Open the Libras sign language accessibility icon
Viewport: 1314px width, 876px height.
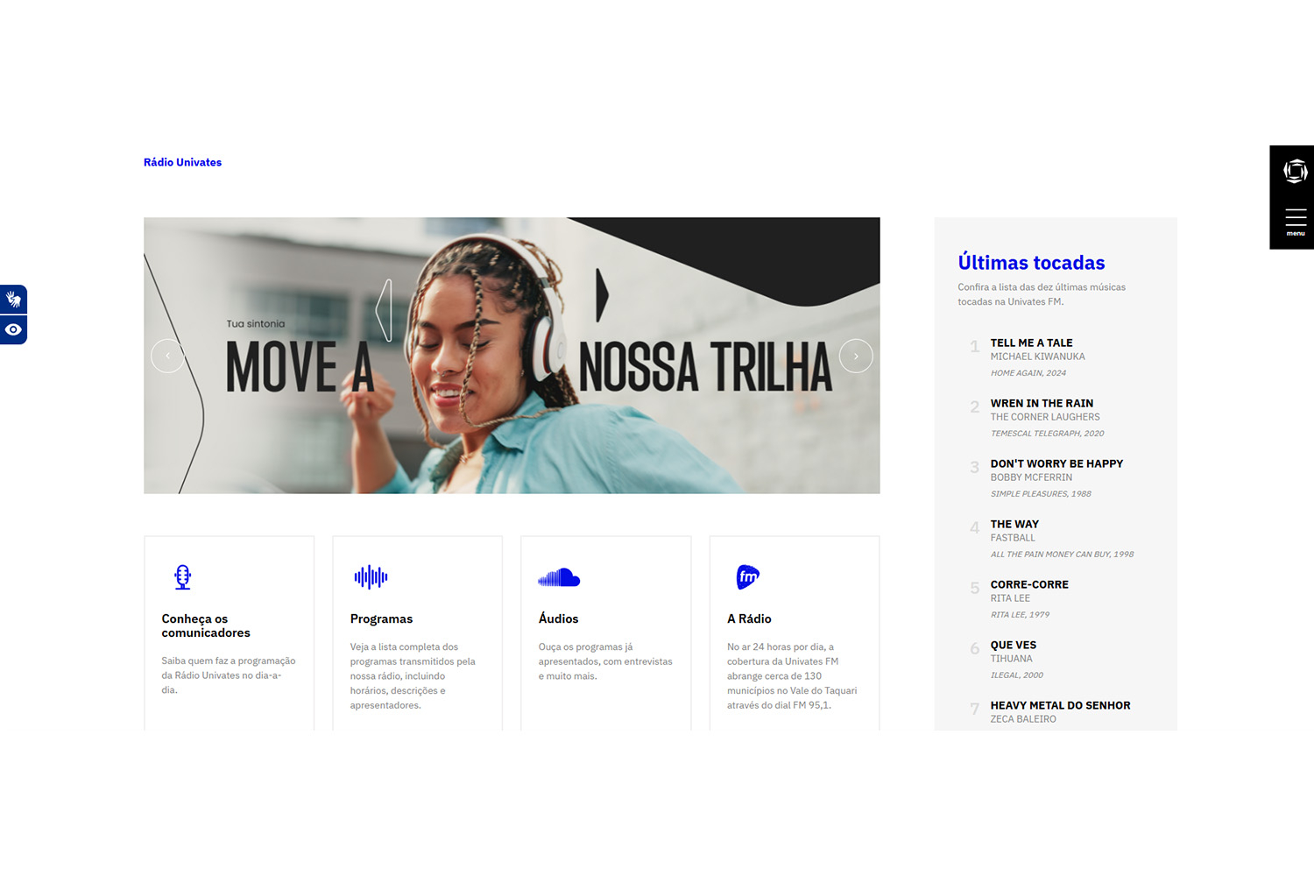(13, 300)
